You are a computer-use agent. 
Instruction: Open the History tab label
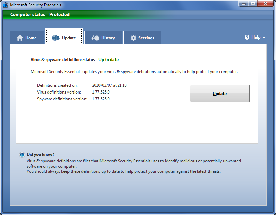(108, 38)
